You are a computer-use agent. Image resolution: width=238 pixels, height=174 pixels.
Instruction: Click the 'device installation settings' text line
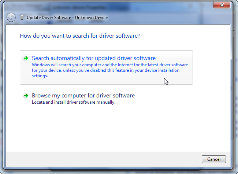(40, 76)
